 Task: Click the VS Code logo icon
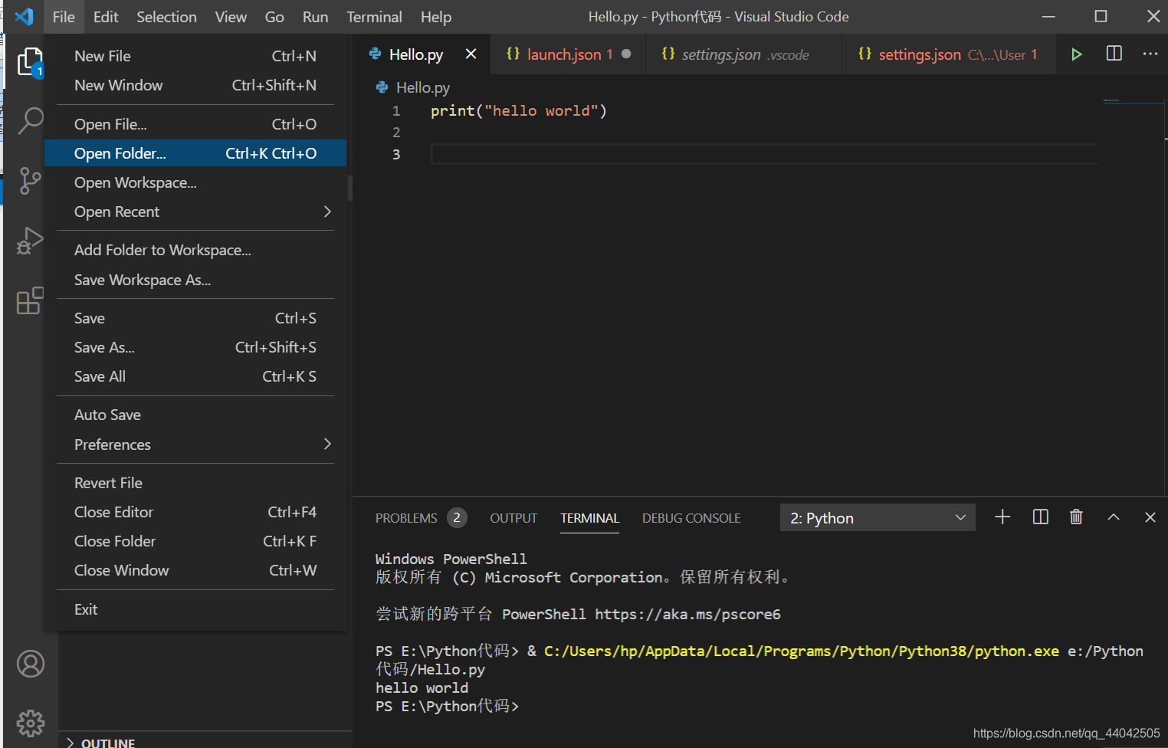[24, 16]
